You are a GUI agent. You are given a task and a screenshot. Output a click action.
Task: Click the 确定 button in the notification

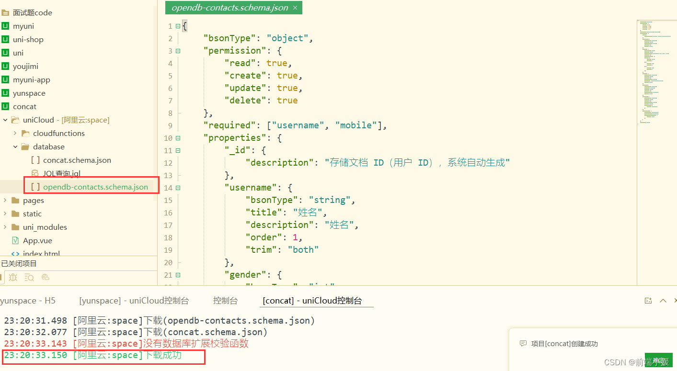tap(659, 360)
